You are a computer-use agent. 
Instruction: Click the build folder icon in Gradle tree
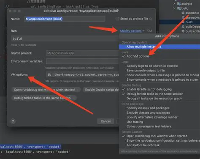179,8
